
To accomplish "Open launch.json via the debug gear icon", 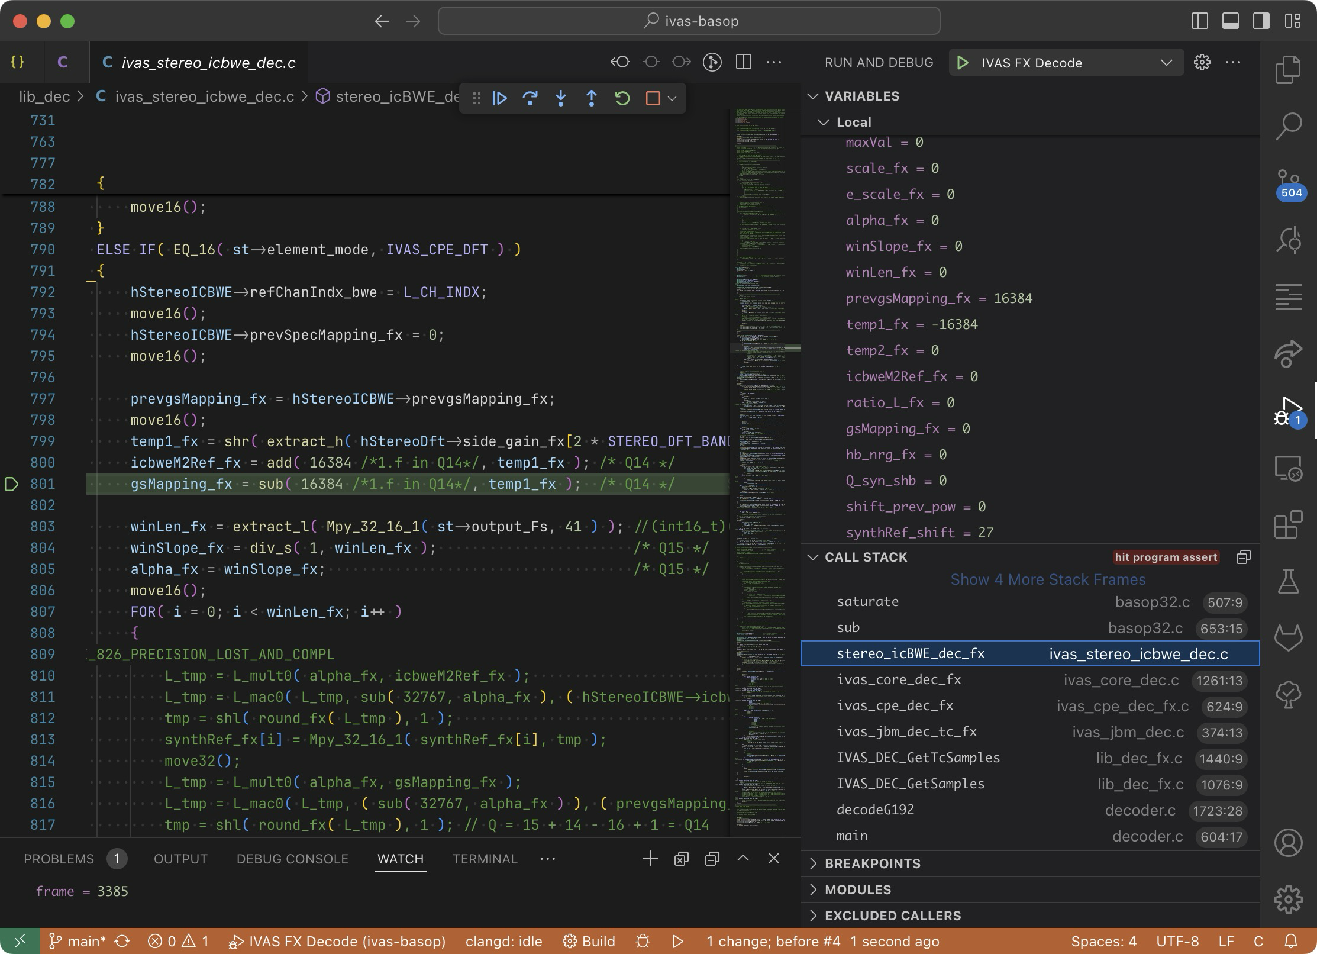I will click(1202, 62).
